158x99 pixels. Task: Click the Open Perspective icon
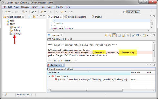pyautogui.click(x=124, y=12)
